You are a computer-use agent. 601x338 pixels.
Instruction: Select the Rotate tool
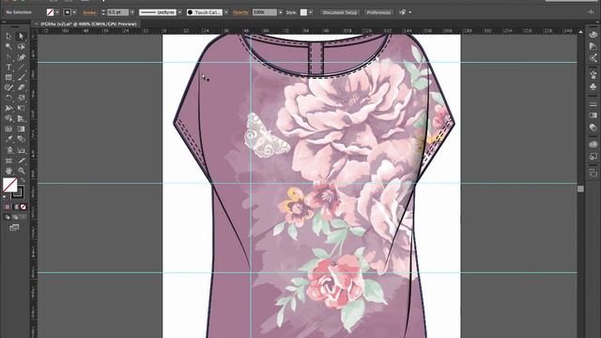click(x=8, y=98)
